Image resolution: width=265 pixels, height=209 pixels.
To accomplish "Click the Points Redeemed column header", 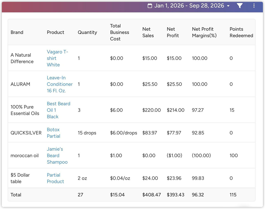I will 241,32.
